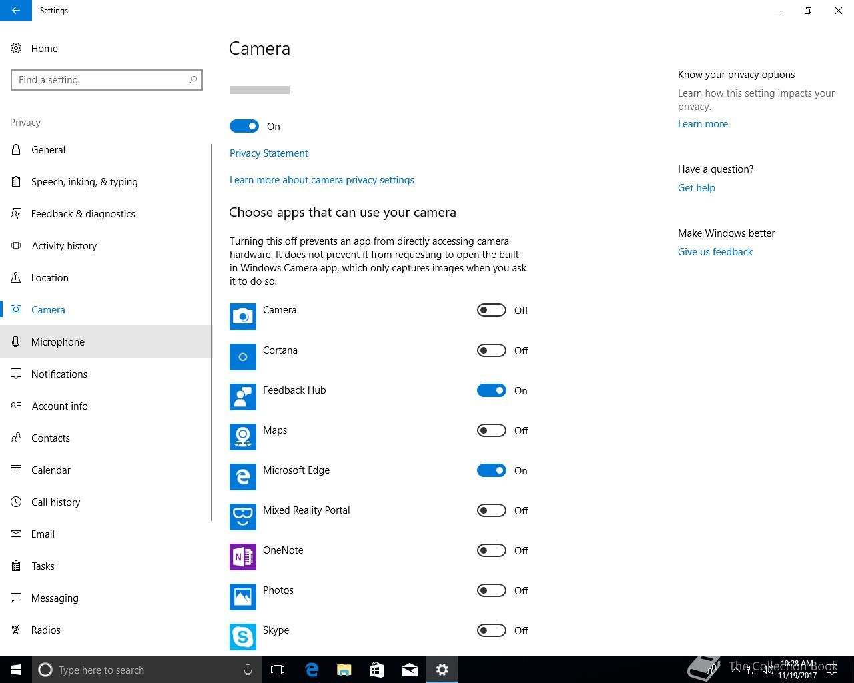Image resolution: width=854 pixels, height=683 pixels.
Task: Enable camera access for Cortana
Action: click(492, 350)
